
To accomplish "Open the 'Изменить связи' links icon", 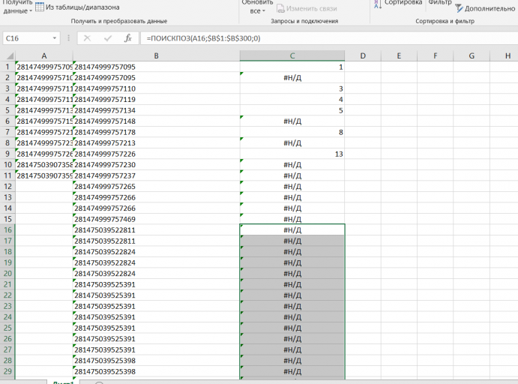I will [x=280, y=8].
